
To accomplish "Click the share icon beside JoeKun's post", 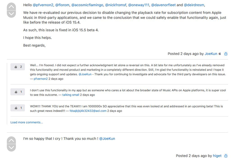I will click(226, 54).
